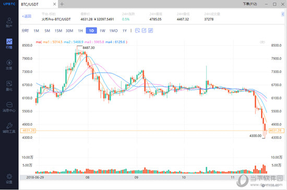Viewport: 287px width, 190px height.
Task: Minimize the UPBTC window
Action: (266, 4)
